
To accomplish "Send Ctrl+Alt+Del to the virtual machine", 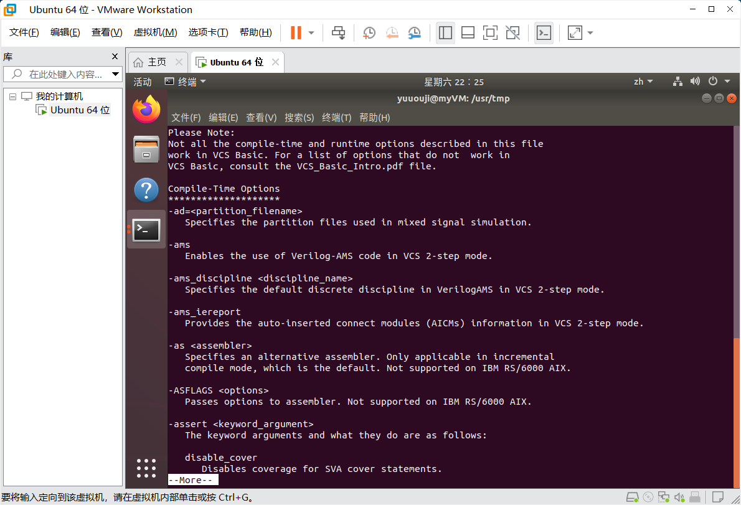I will pos(338,32).
